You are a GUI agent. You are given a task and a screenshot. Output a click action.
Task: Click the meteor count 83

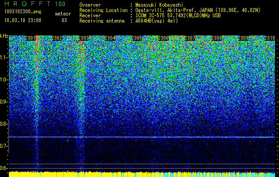pos(64,20)
